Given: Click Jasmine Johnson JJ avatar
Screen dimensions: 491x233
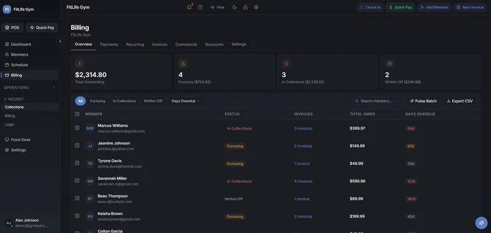Looking at the screenshot, I should coord(90,146).
